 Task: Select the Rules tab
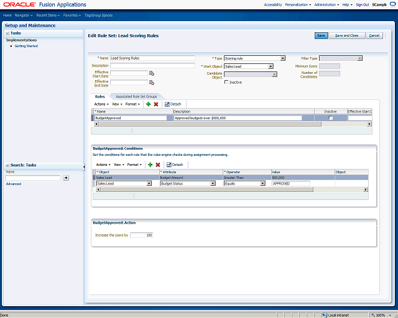click(x=99, y=97)
